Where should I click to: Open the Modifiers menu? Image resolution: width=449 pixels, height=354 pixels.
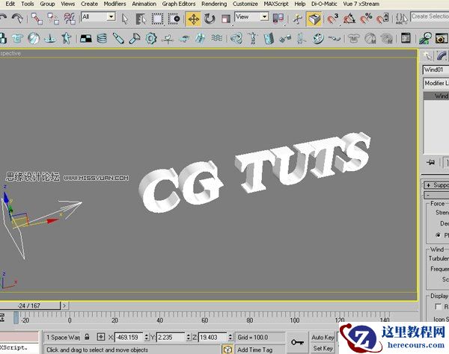point(114,4)
